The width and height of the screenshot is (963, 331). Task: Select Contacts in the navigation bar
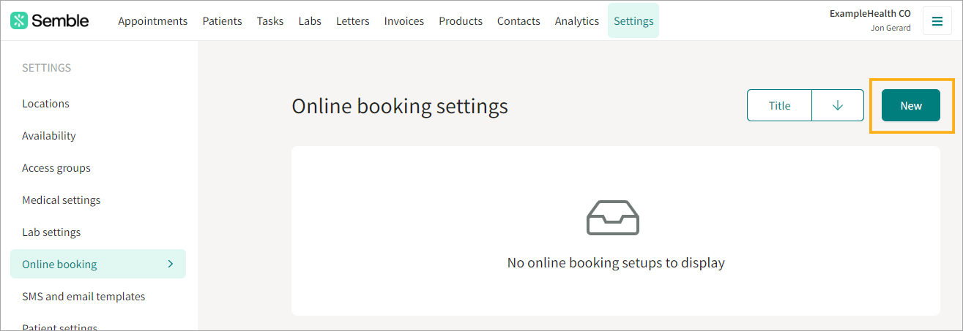click(518, 20)
